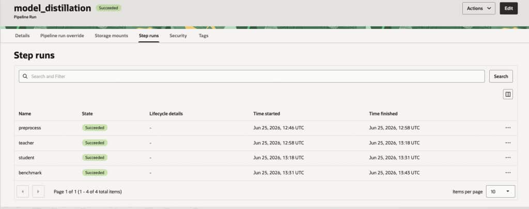Open three-dot menu for teacher row
The height and width of the screenshot is (209, 529).
(x=508, y=143)
